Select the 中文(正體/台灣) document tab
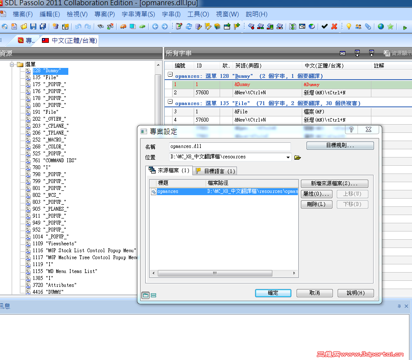Image resolution: width=412 pixels, height=360 pixels. pyautogui.click(x=70, y=41)
